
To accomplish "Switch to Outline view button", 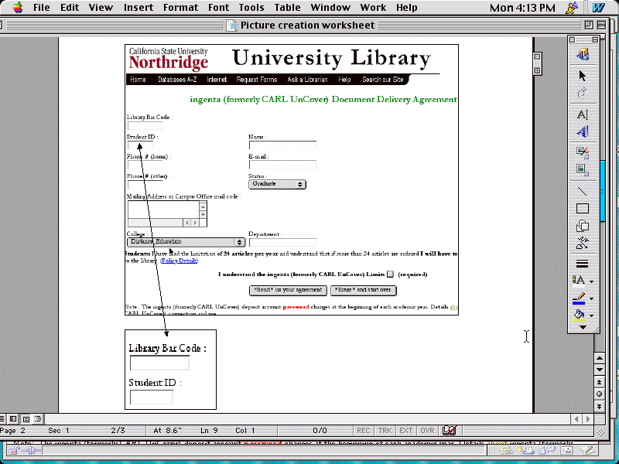I will tap(38, 418).
